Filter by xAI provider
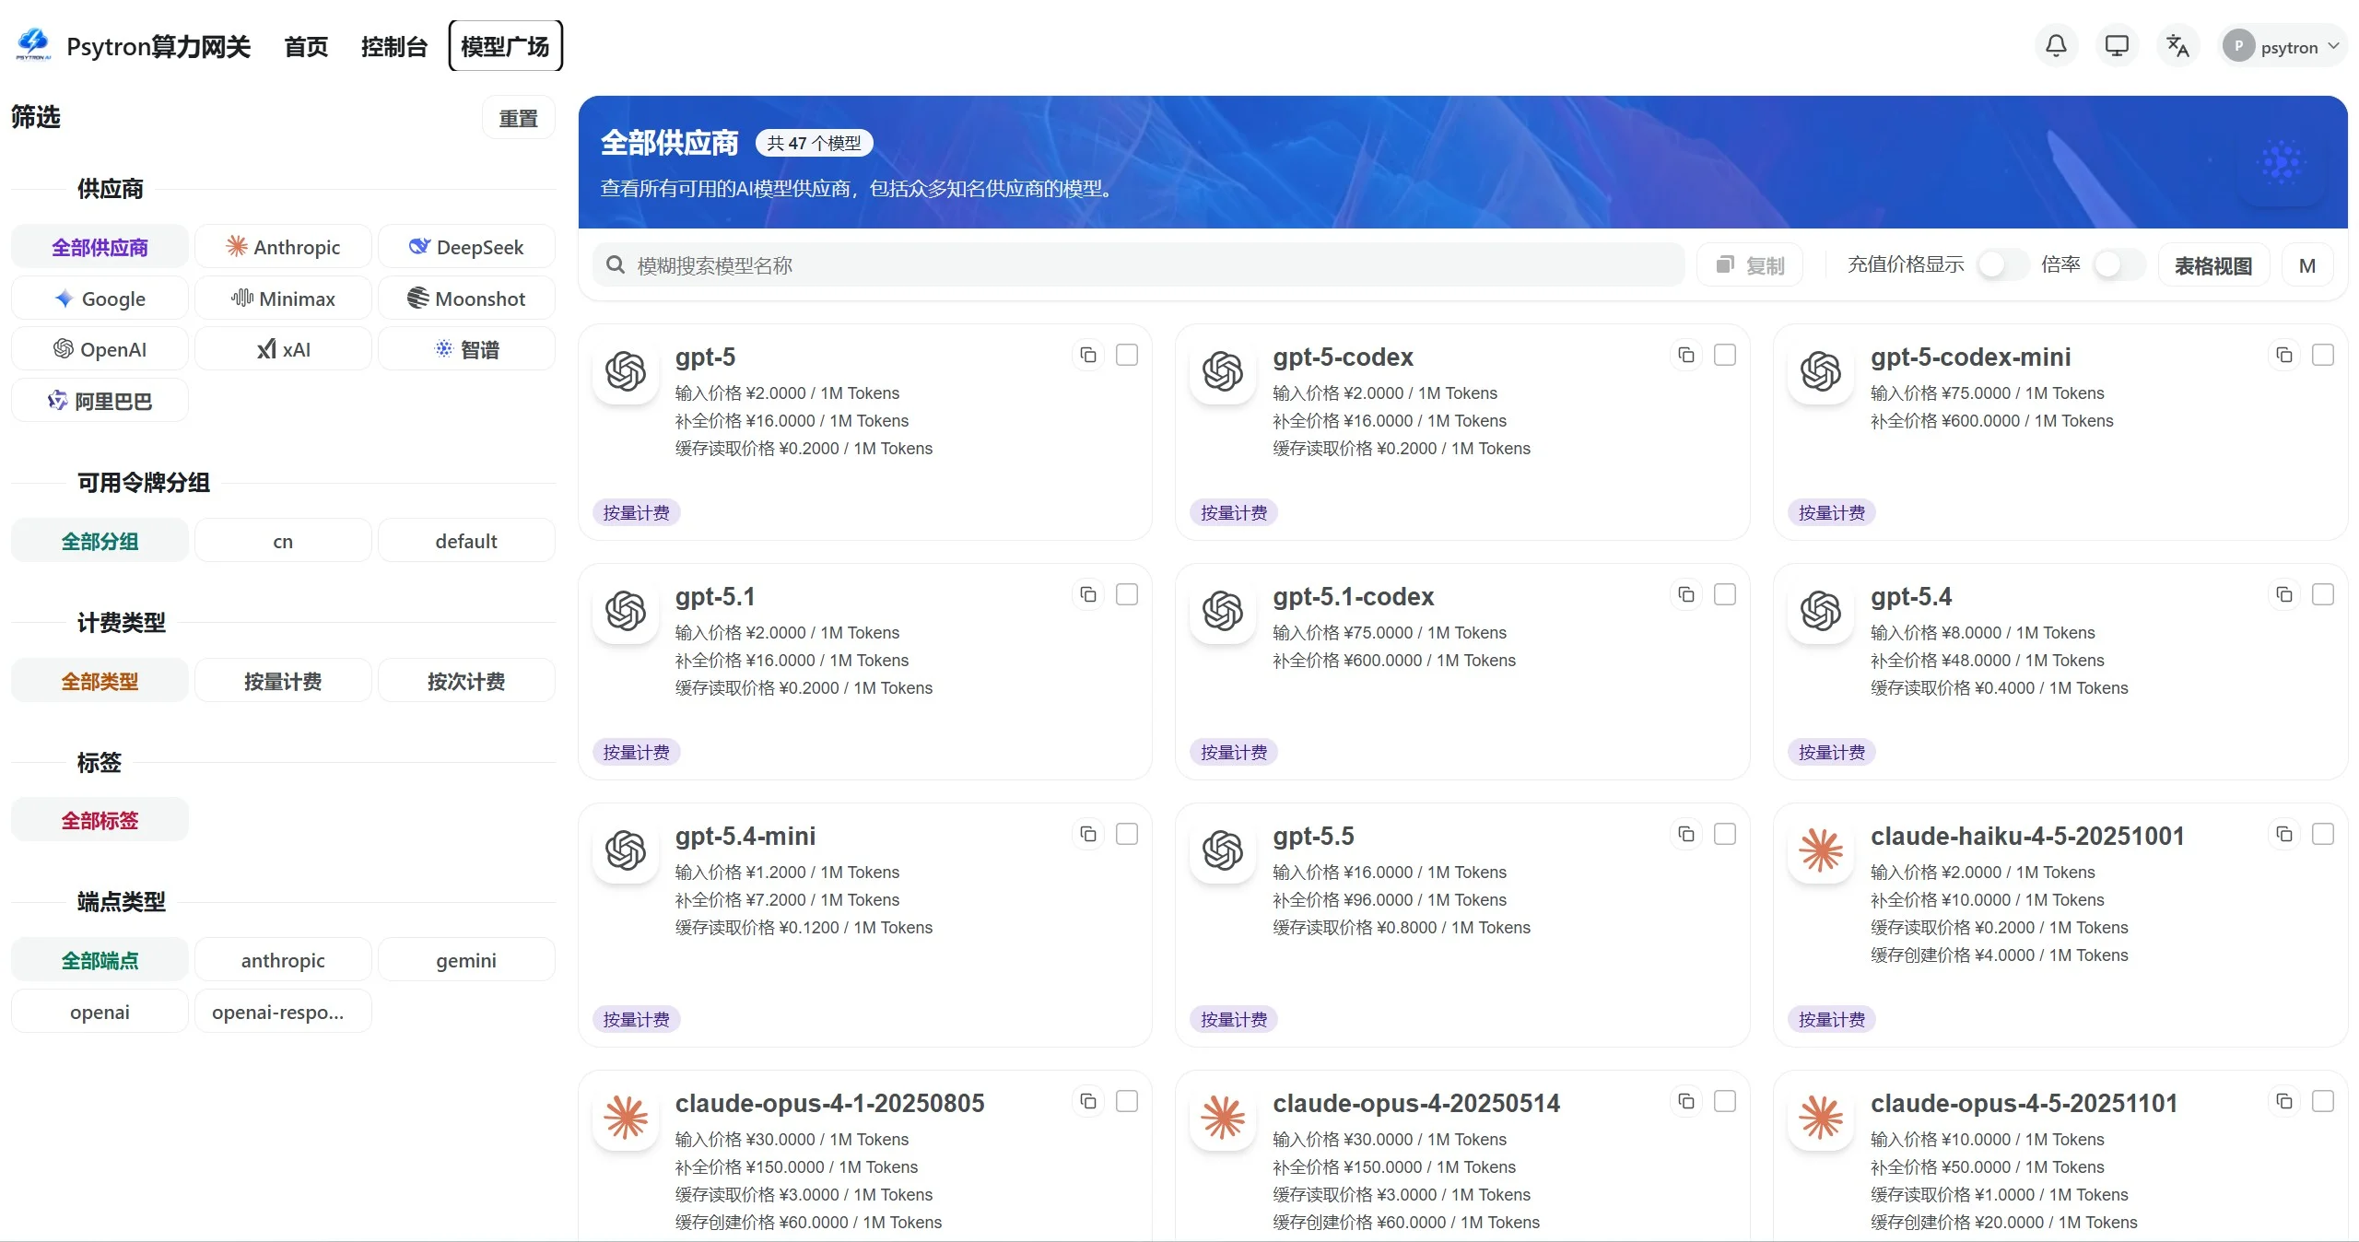Image resolution: width=2359 pixels, height=1242 pixels. coord(283,349)
